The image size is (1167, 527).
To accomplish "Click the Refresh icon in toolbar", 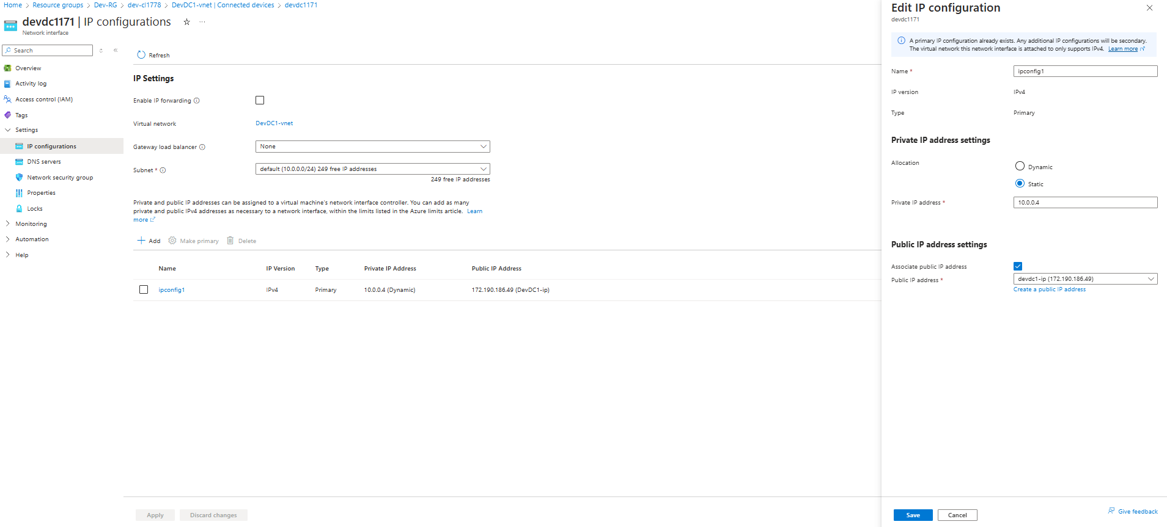I will pos(141,55).
